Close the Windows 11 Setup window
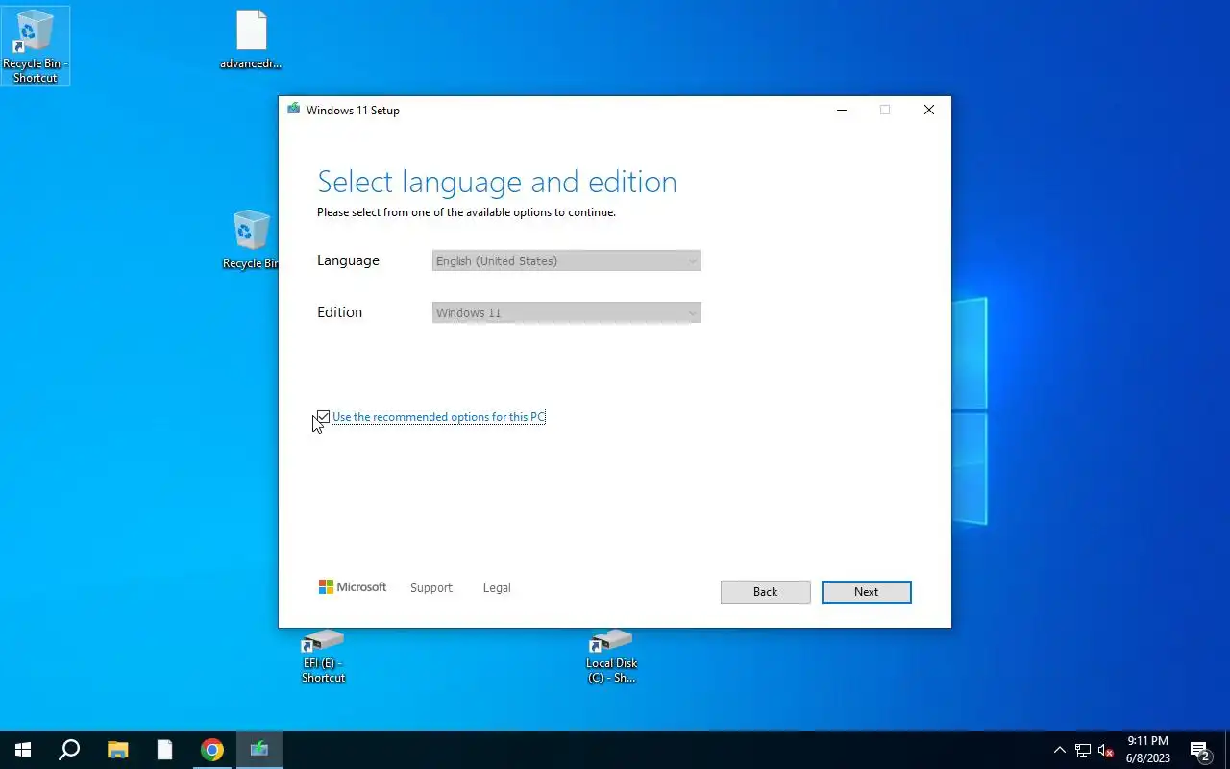This screenshot has height=769, width=1230. pos(929,110)
